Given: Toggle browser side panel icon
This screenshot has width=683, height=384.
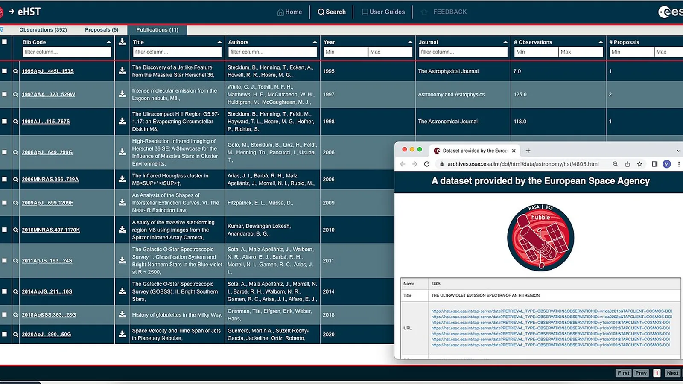Looking at the screenshot, I should click(x=654, y=164).
